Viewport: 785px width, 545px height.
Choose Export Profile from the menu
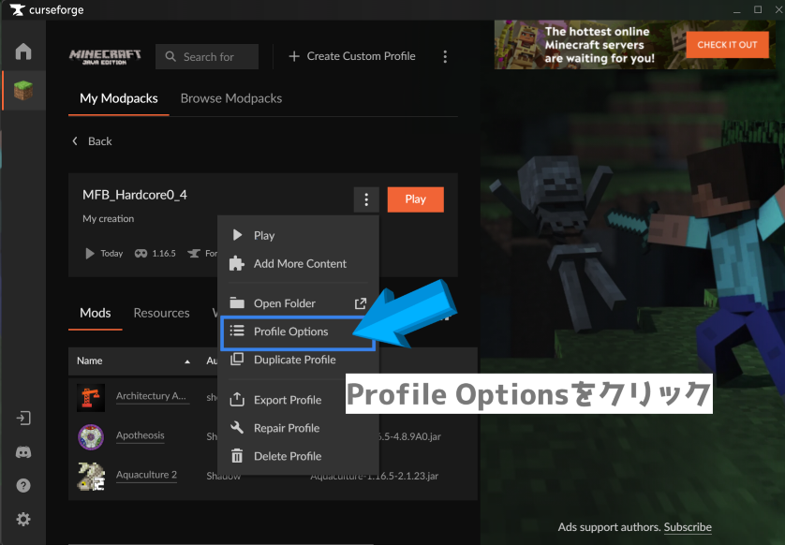pyautogui.click(x=299, y=400)
